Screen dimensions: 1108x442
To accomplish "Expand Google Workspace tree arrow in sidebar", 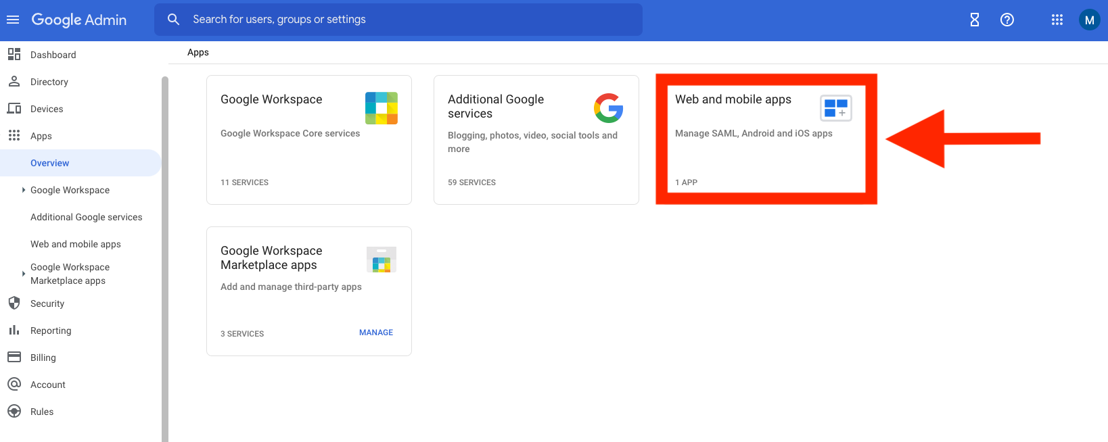I will click(x=24, y=190).
